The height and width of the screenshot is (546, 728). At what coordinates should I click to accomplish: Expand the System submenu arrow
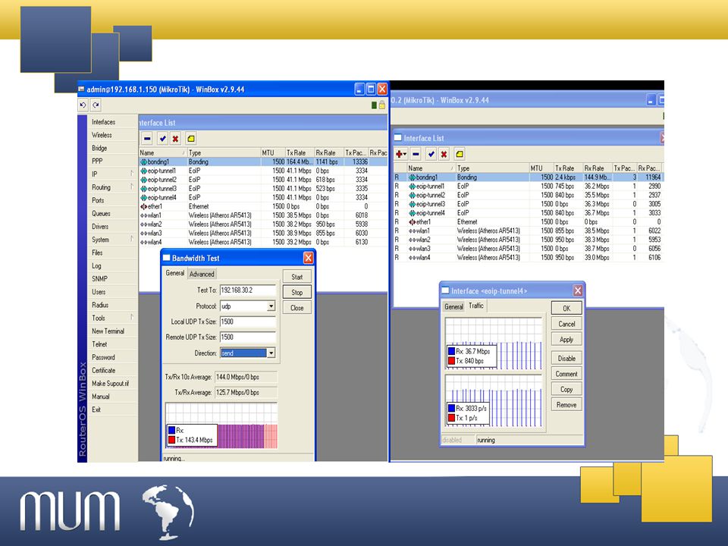132,239
